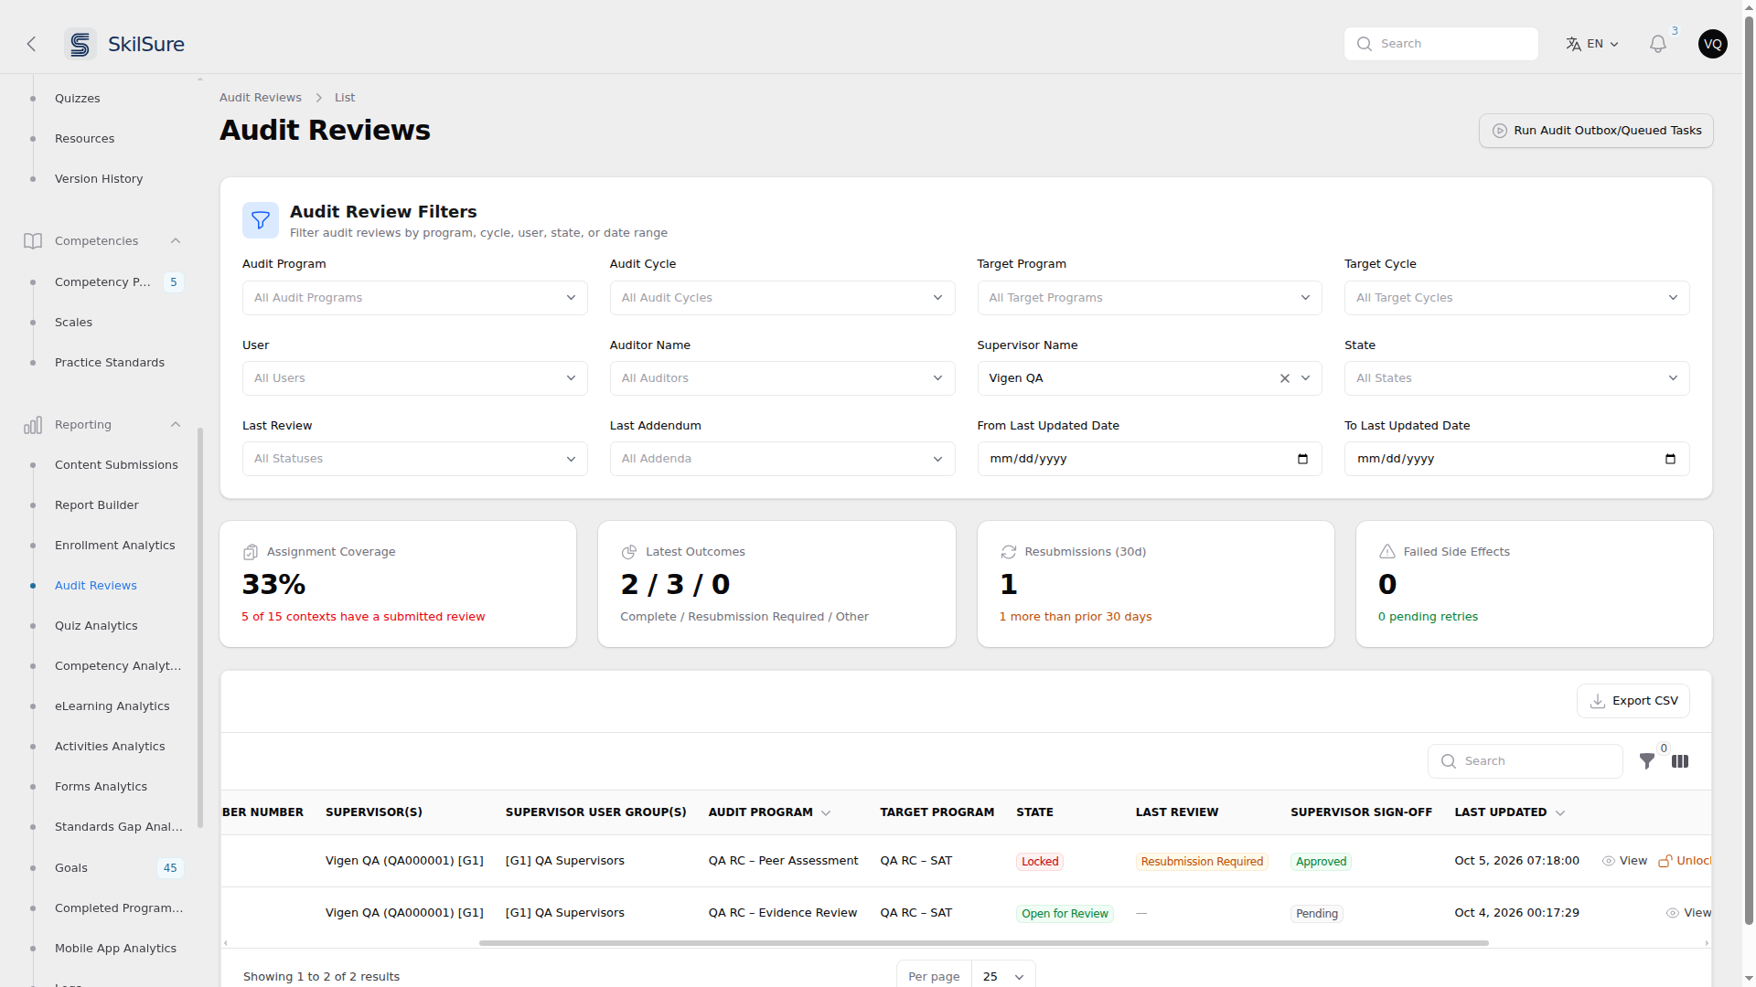Click the back arrow icon
Screen dimensions: 1756x987
[x=31, y=44]
